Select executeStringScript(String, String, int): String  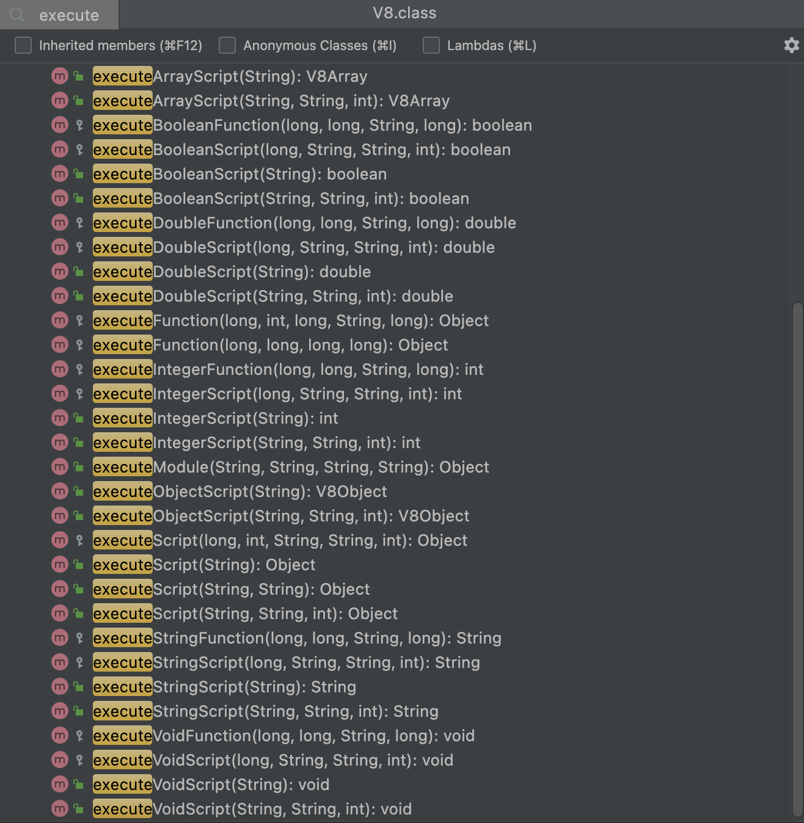pyautogui.click(x=266, y=711)
